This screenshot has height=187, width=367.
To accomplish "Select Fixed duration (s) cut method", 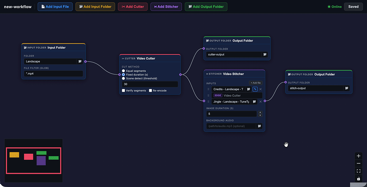I will tap(123, 75).
